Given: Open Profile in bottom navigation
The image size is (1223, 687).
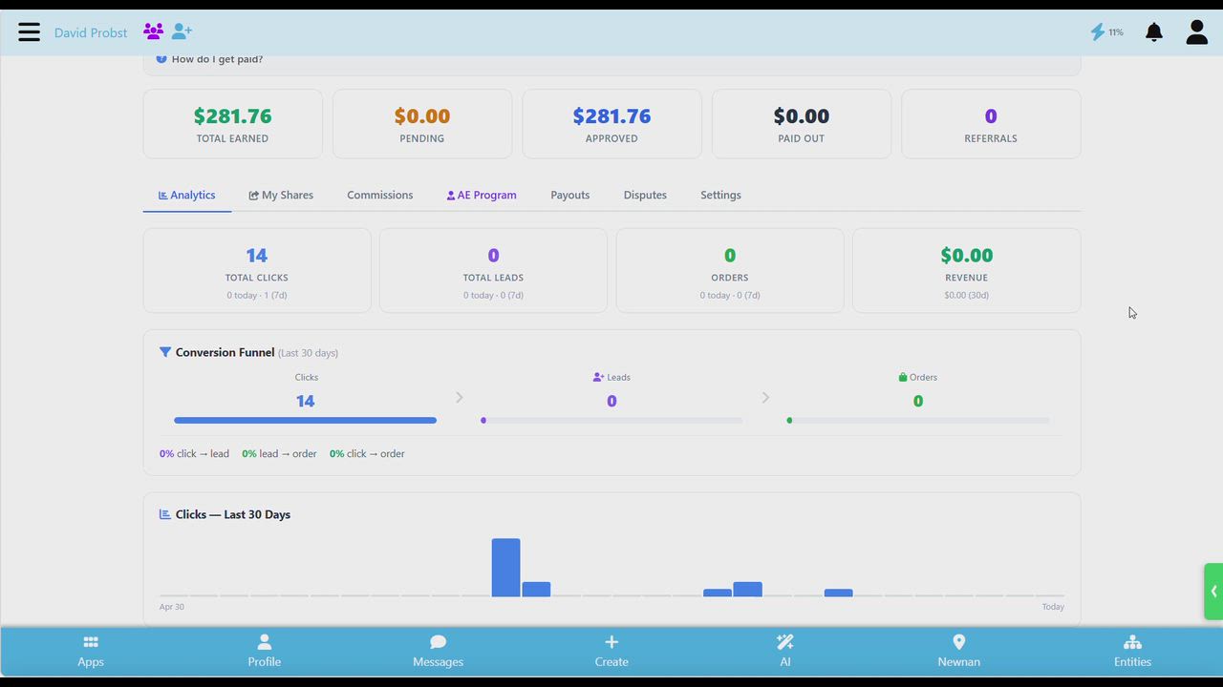Looking at the screenshot, I should 265,652.
